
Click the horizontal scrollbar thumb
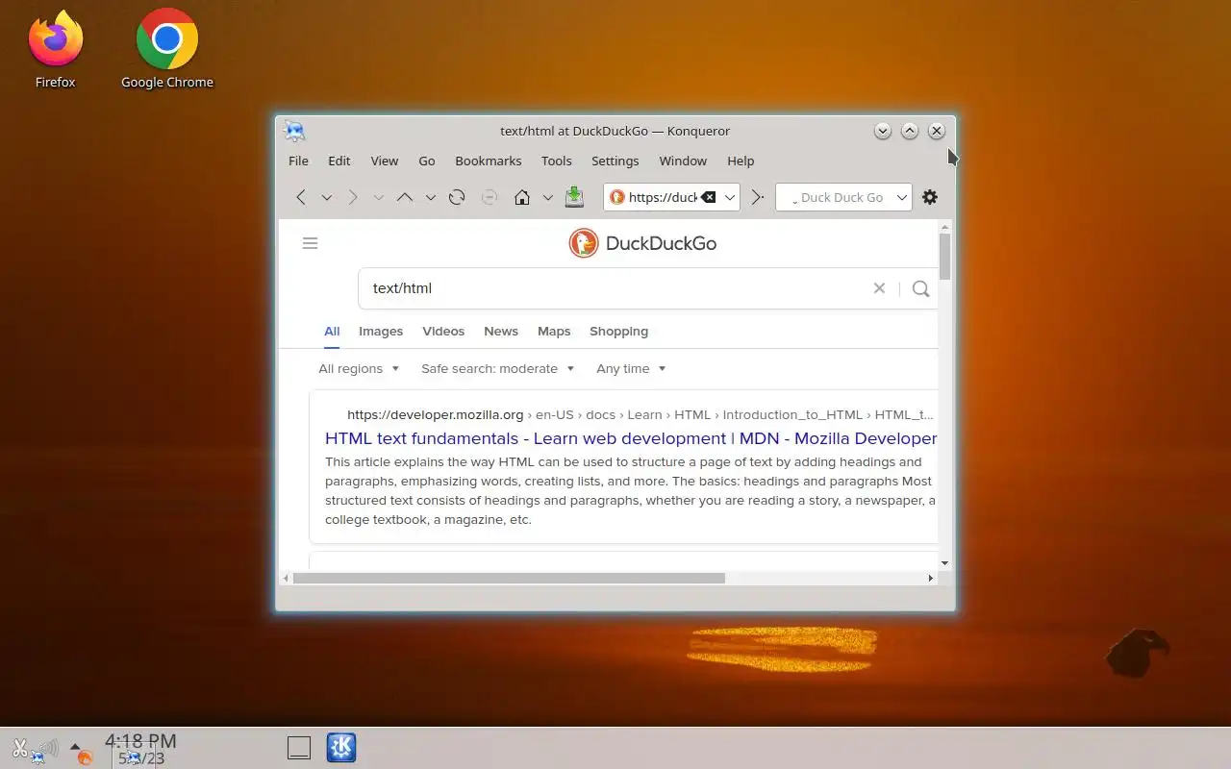509,578
